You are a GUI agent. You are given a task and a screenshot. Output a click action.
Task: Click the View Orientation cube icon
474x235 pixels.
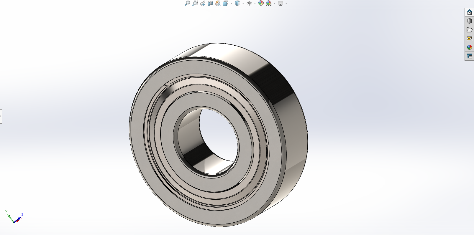click(226, 3)
